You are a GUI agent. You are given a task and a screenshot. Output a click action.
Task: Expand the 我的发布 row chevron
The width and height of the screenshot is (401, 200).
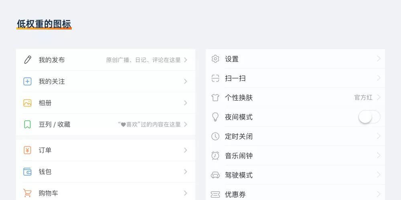[x=186, y=60]
